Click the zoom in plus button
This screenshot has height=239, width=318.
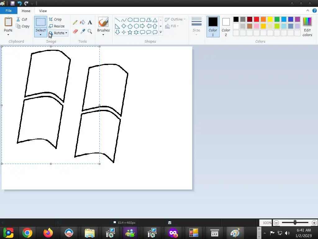click(314, 223)
